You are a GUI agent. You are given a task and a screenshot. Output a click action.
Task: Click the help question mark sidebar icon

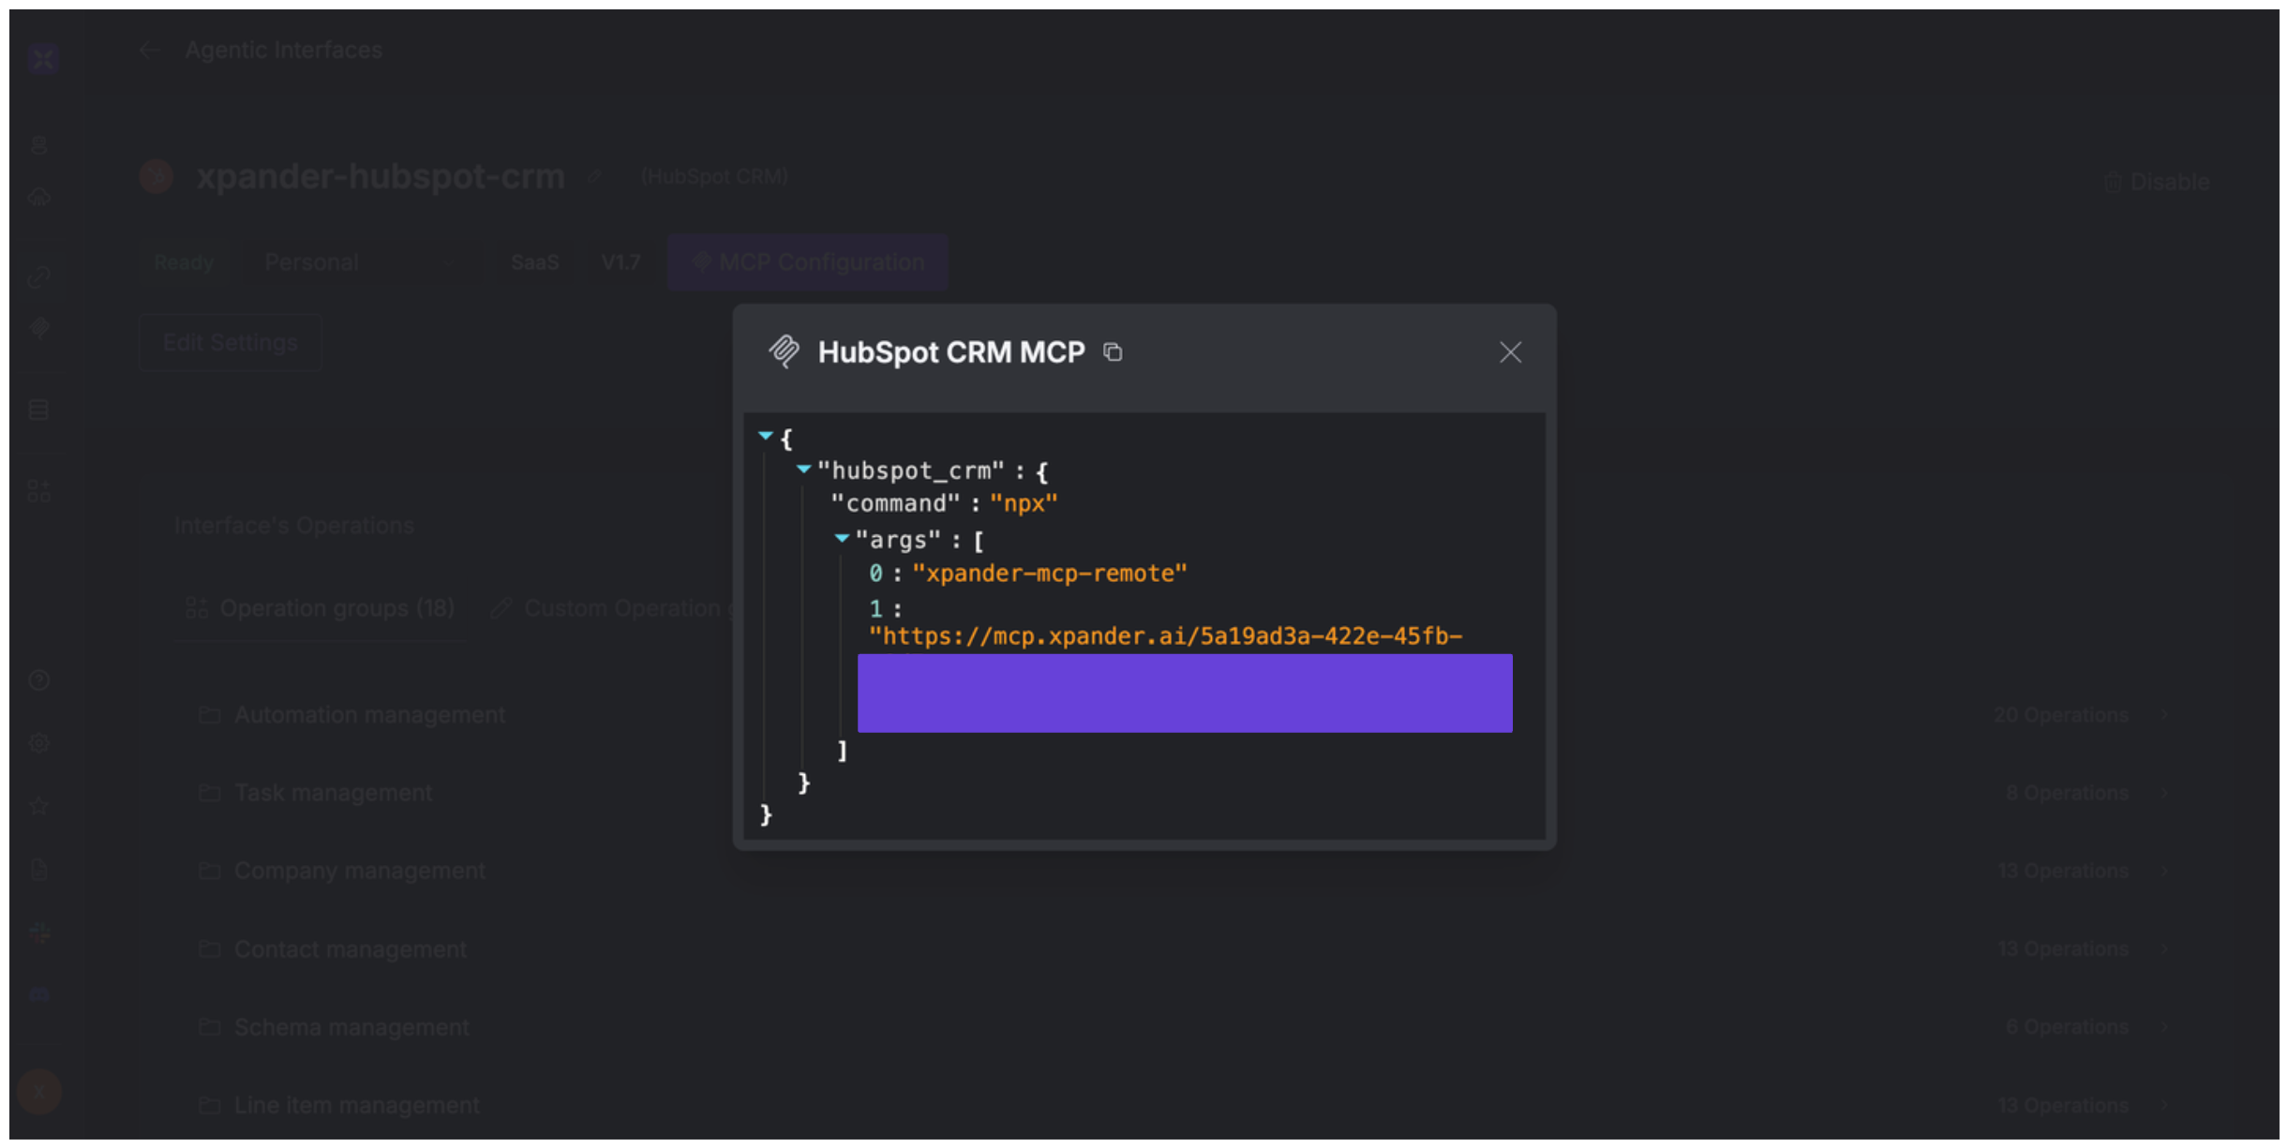(39, 680)
